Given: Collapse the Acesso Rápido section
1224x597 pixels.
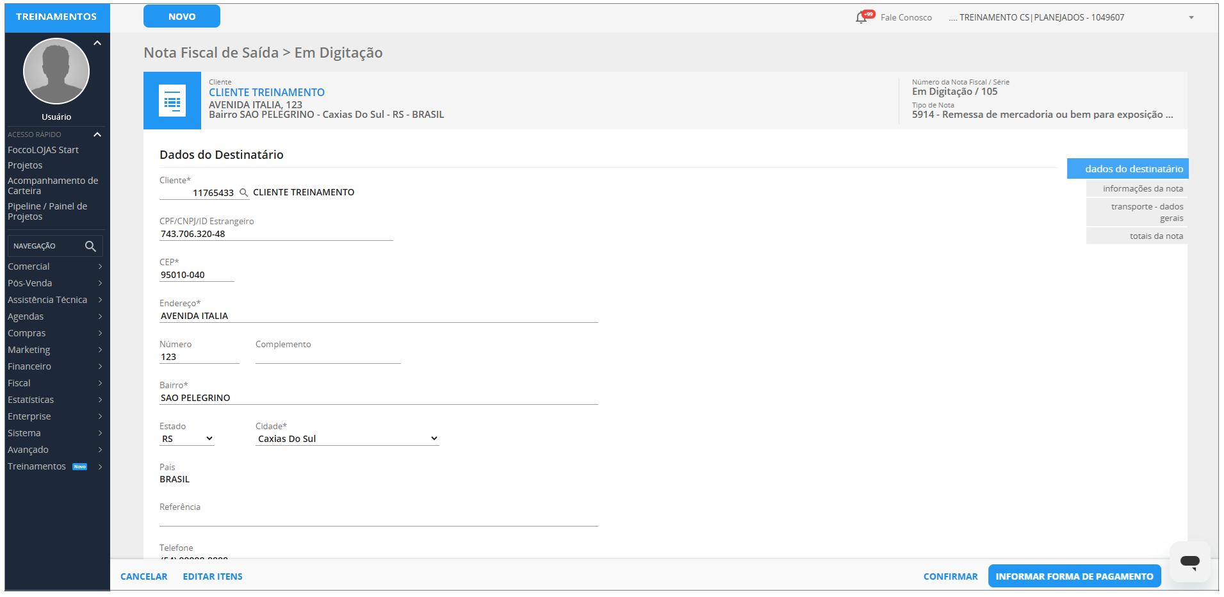Looking at the screenshot, I should click(x=97, y=135).
